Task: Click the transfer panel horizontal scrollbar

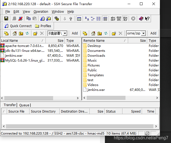Action: tap(80, 126)
